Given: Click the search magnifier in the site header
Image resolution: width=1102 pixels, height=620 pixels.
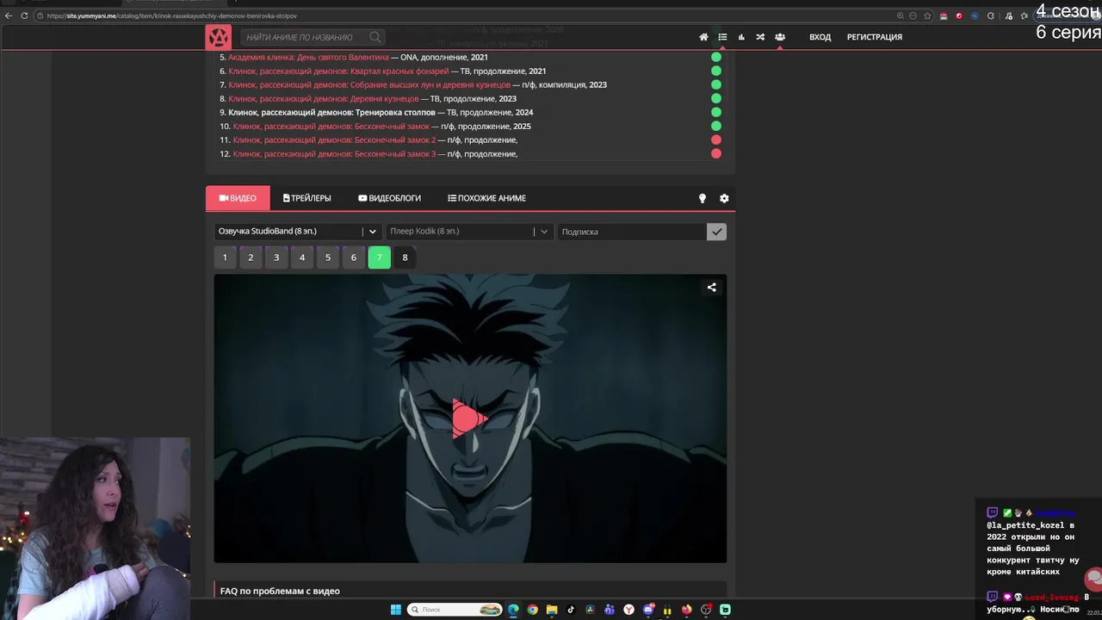Looking at the screenshot, I should (375, 37).
